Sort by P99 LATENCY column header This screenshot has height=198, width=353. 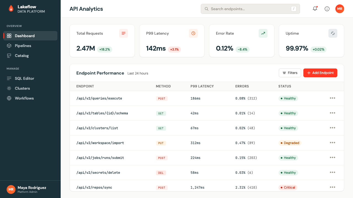(x=202, y=86)
